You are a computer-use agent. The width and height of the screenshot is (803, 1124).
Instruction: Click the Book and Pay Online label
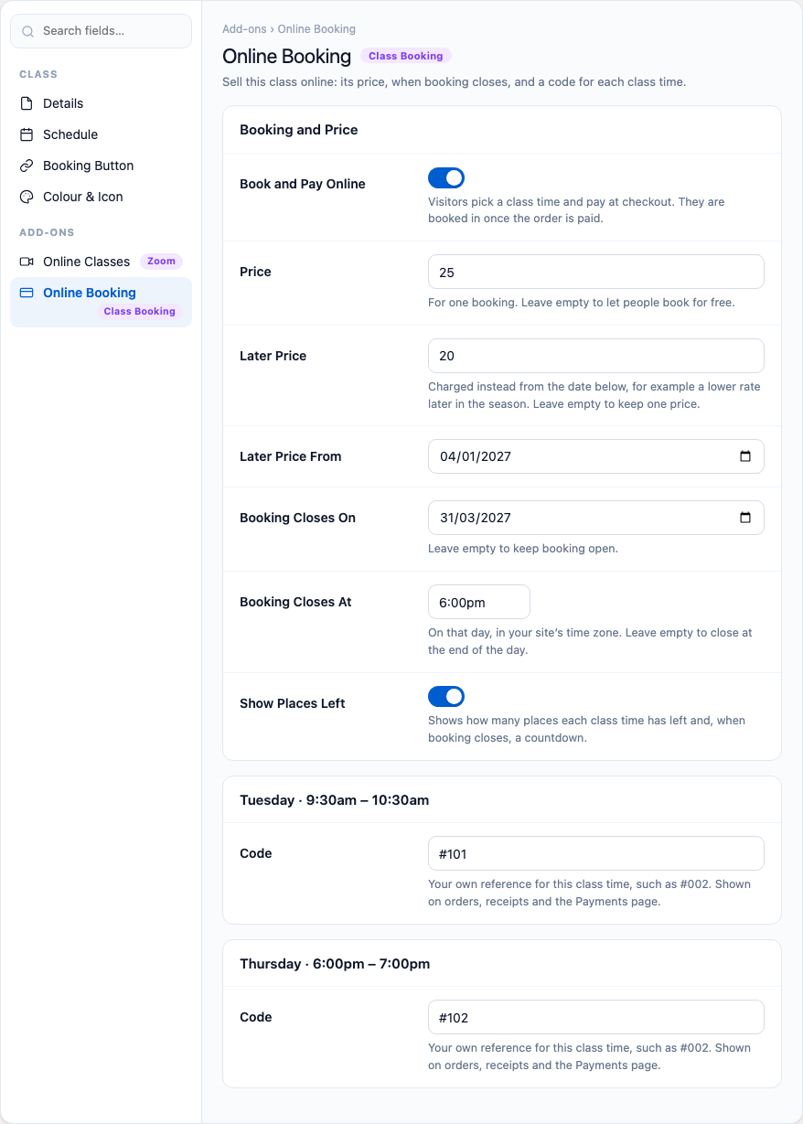pyautogui.click(x=303, y=184)
